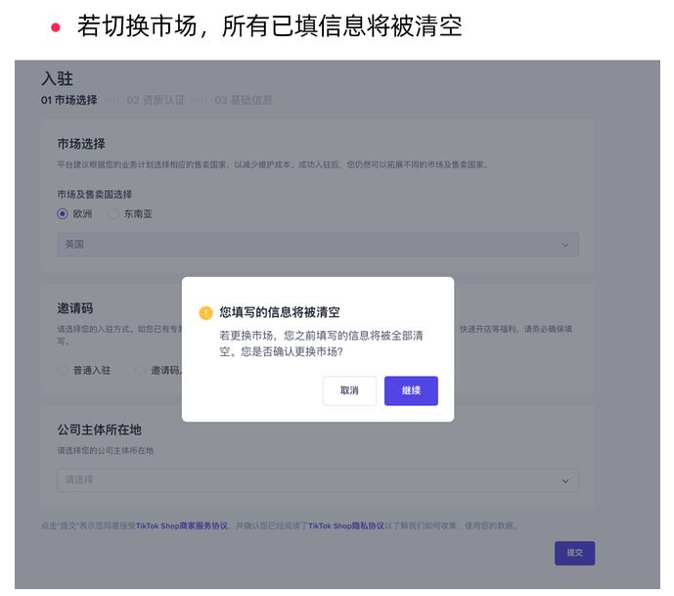Click the dialog title 您填写的信息将被清空
Viewport: 674px width, 596px height.
[x=280, y=313]
